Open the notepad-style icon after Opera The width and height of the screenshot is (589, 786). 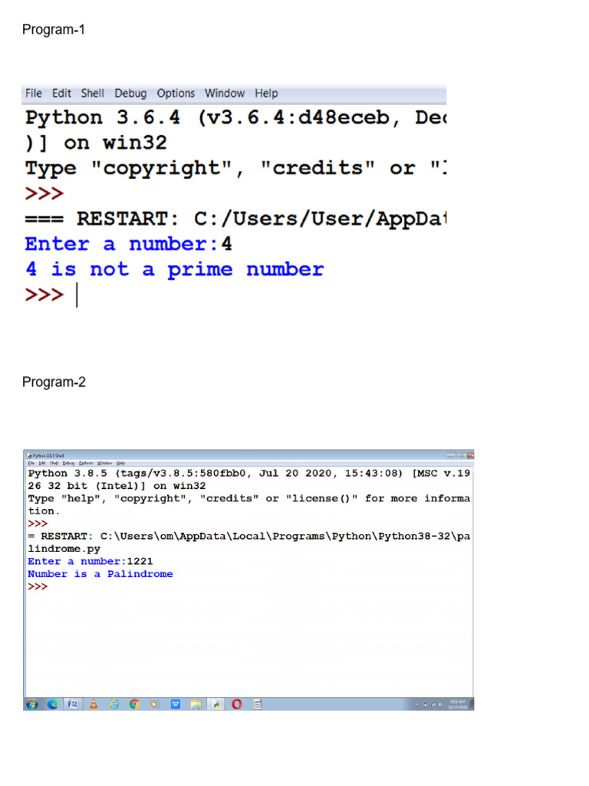[x=258, y=705]
